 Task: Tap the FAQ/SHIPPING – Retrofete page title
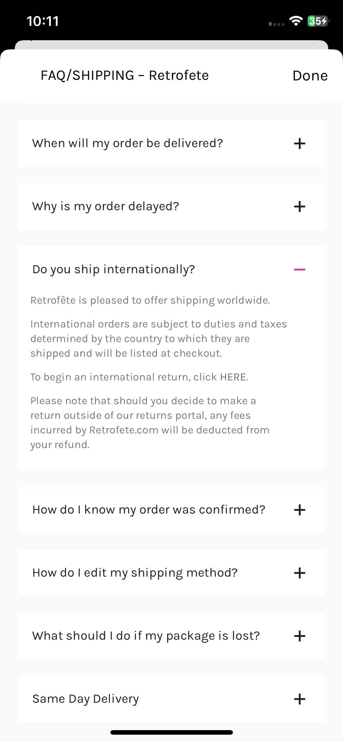[125, 75]
